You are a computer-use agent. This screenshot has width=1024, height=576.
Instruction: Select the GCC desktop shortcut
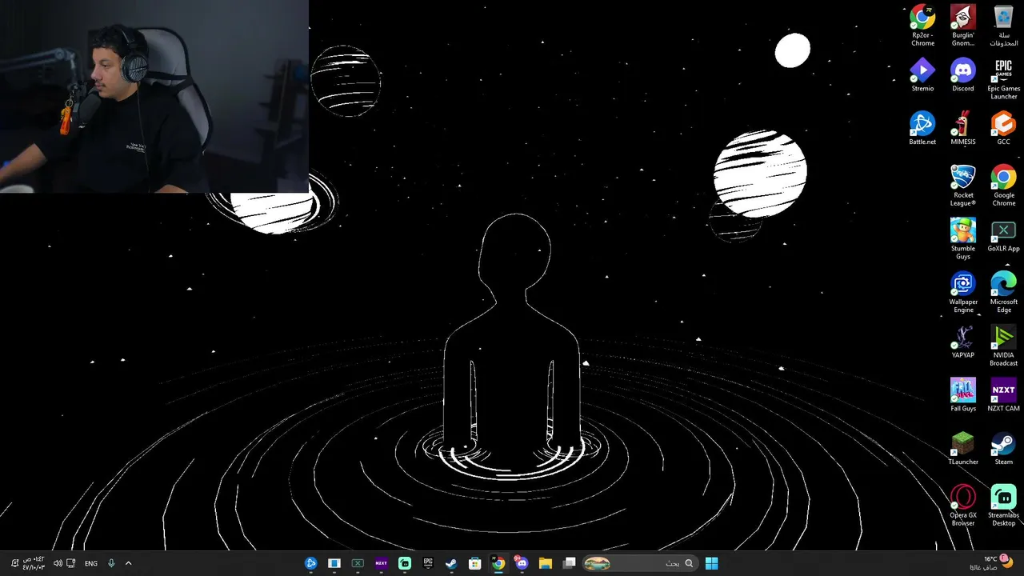coord(1003,128)
